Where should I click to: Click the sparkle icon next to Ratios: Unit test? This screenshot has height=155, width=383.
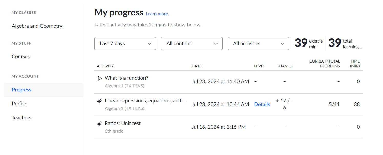(x=99, y=123)
